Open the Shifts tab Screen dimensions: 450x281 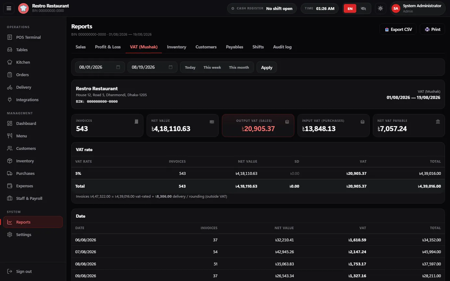click(258, 47)
